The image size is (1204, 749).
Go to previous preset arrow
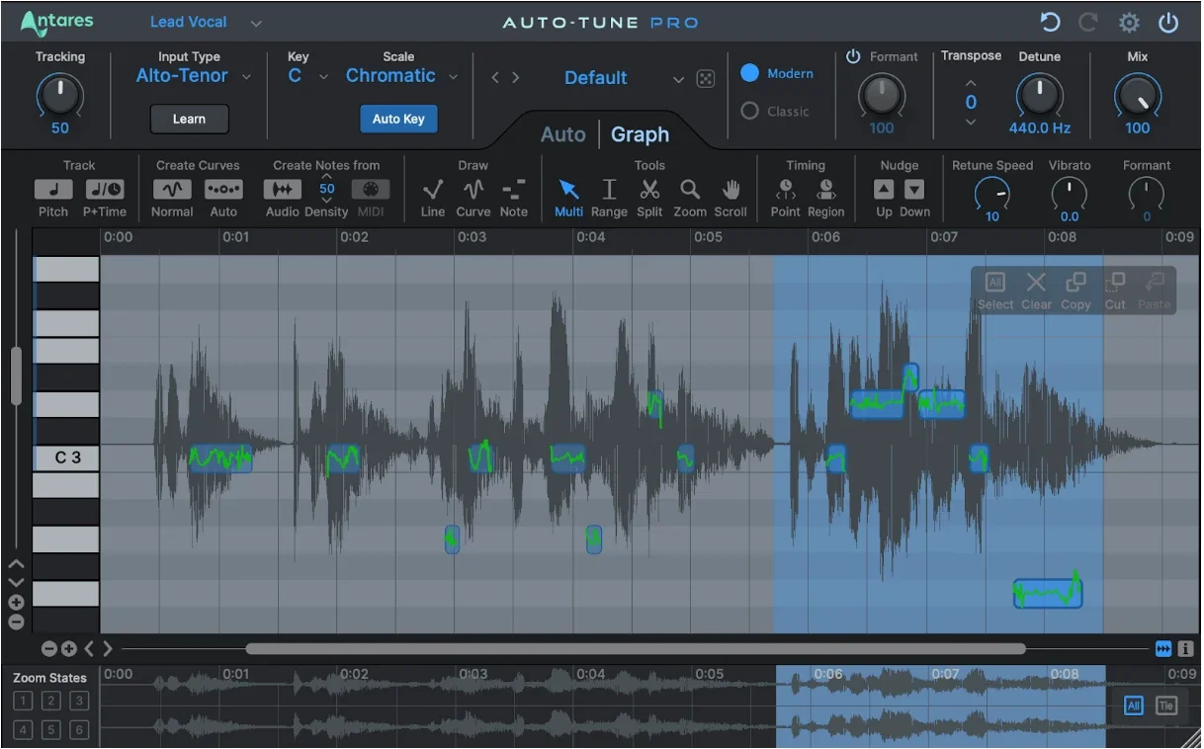pyautogui.click(x=496, y=78)
